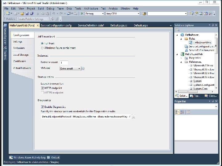Screen dimensions: 222x166
Task: Open the Architecture menu
Action: pyautogui.click(x=91, y=9)
